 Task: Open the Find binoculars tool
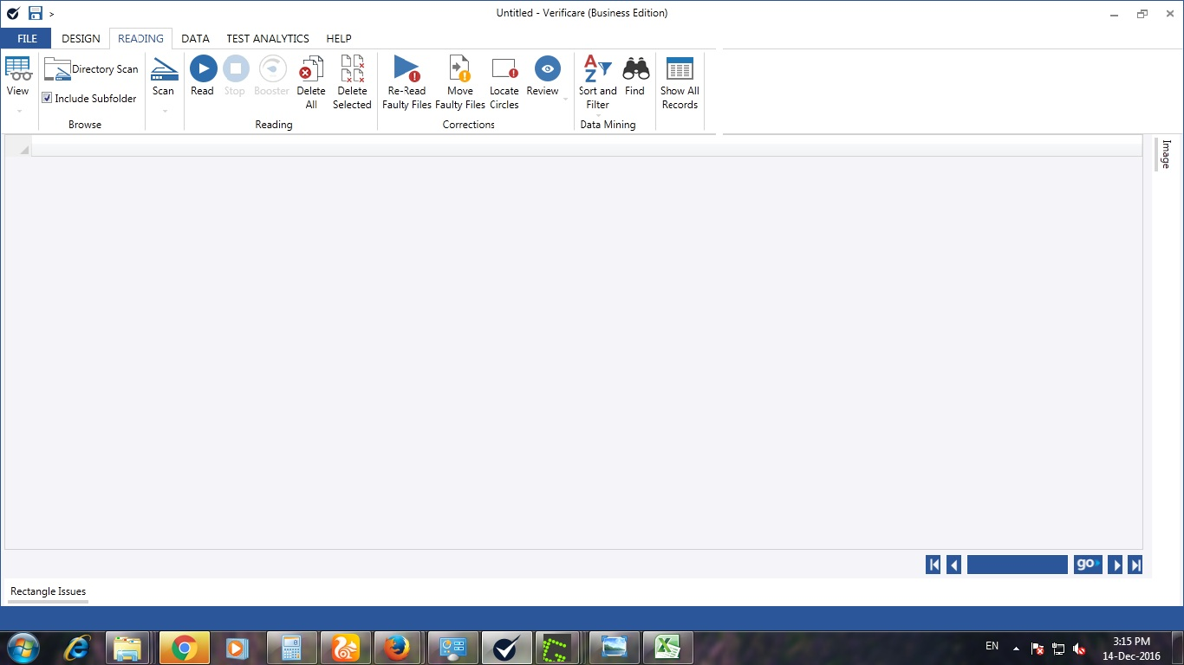pyautogui.click(x=635, y=69)
